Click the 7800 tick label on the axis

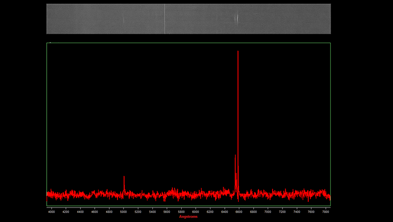(325, 212)
